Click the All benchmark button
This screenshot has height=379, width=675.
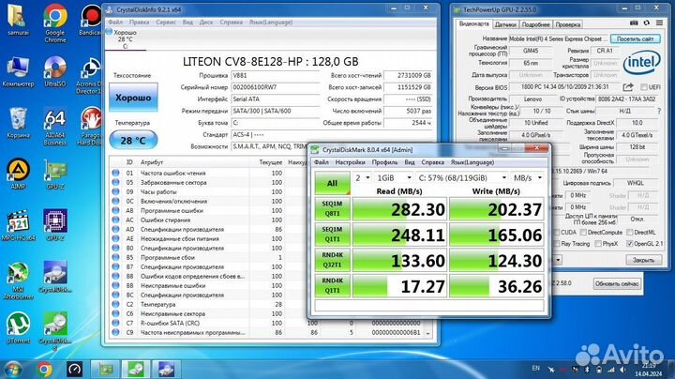332,183
